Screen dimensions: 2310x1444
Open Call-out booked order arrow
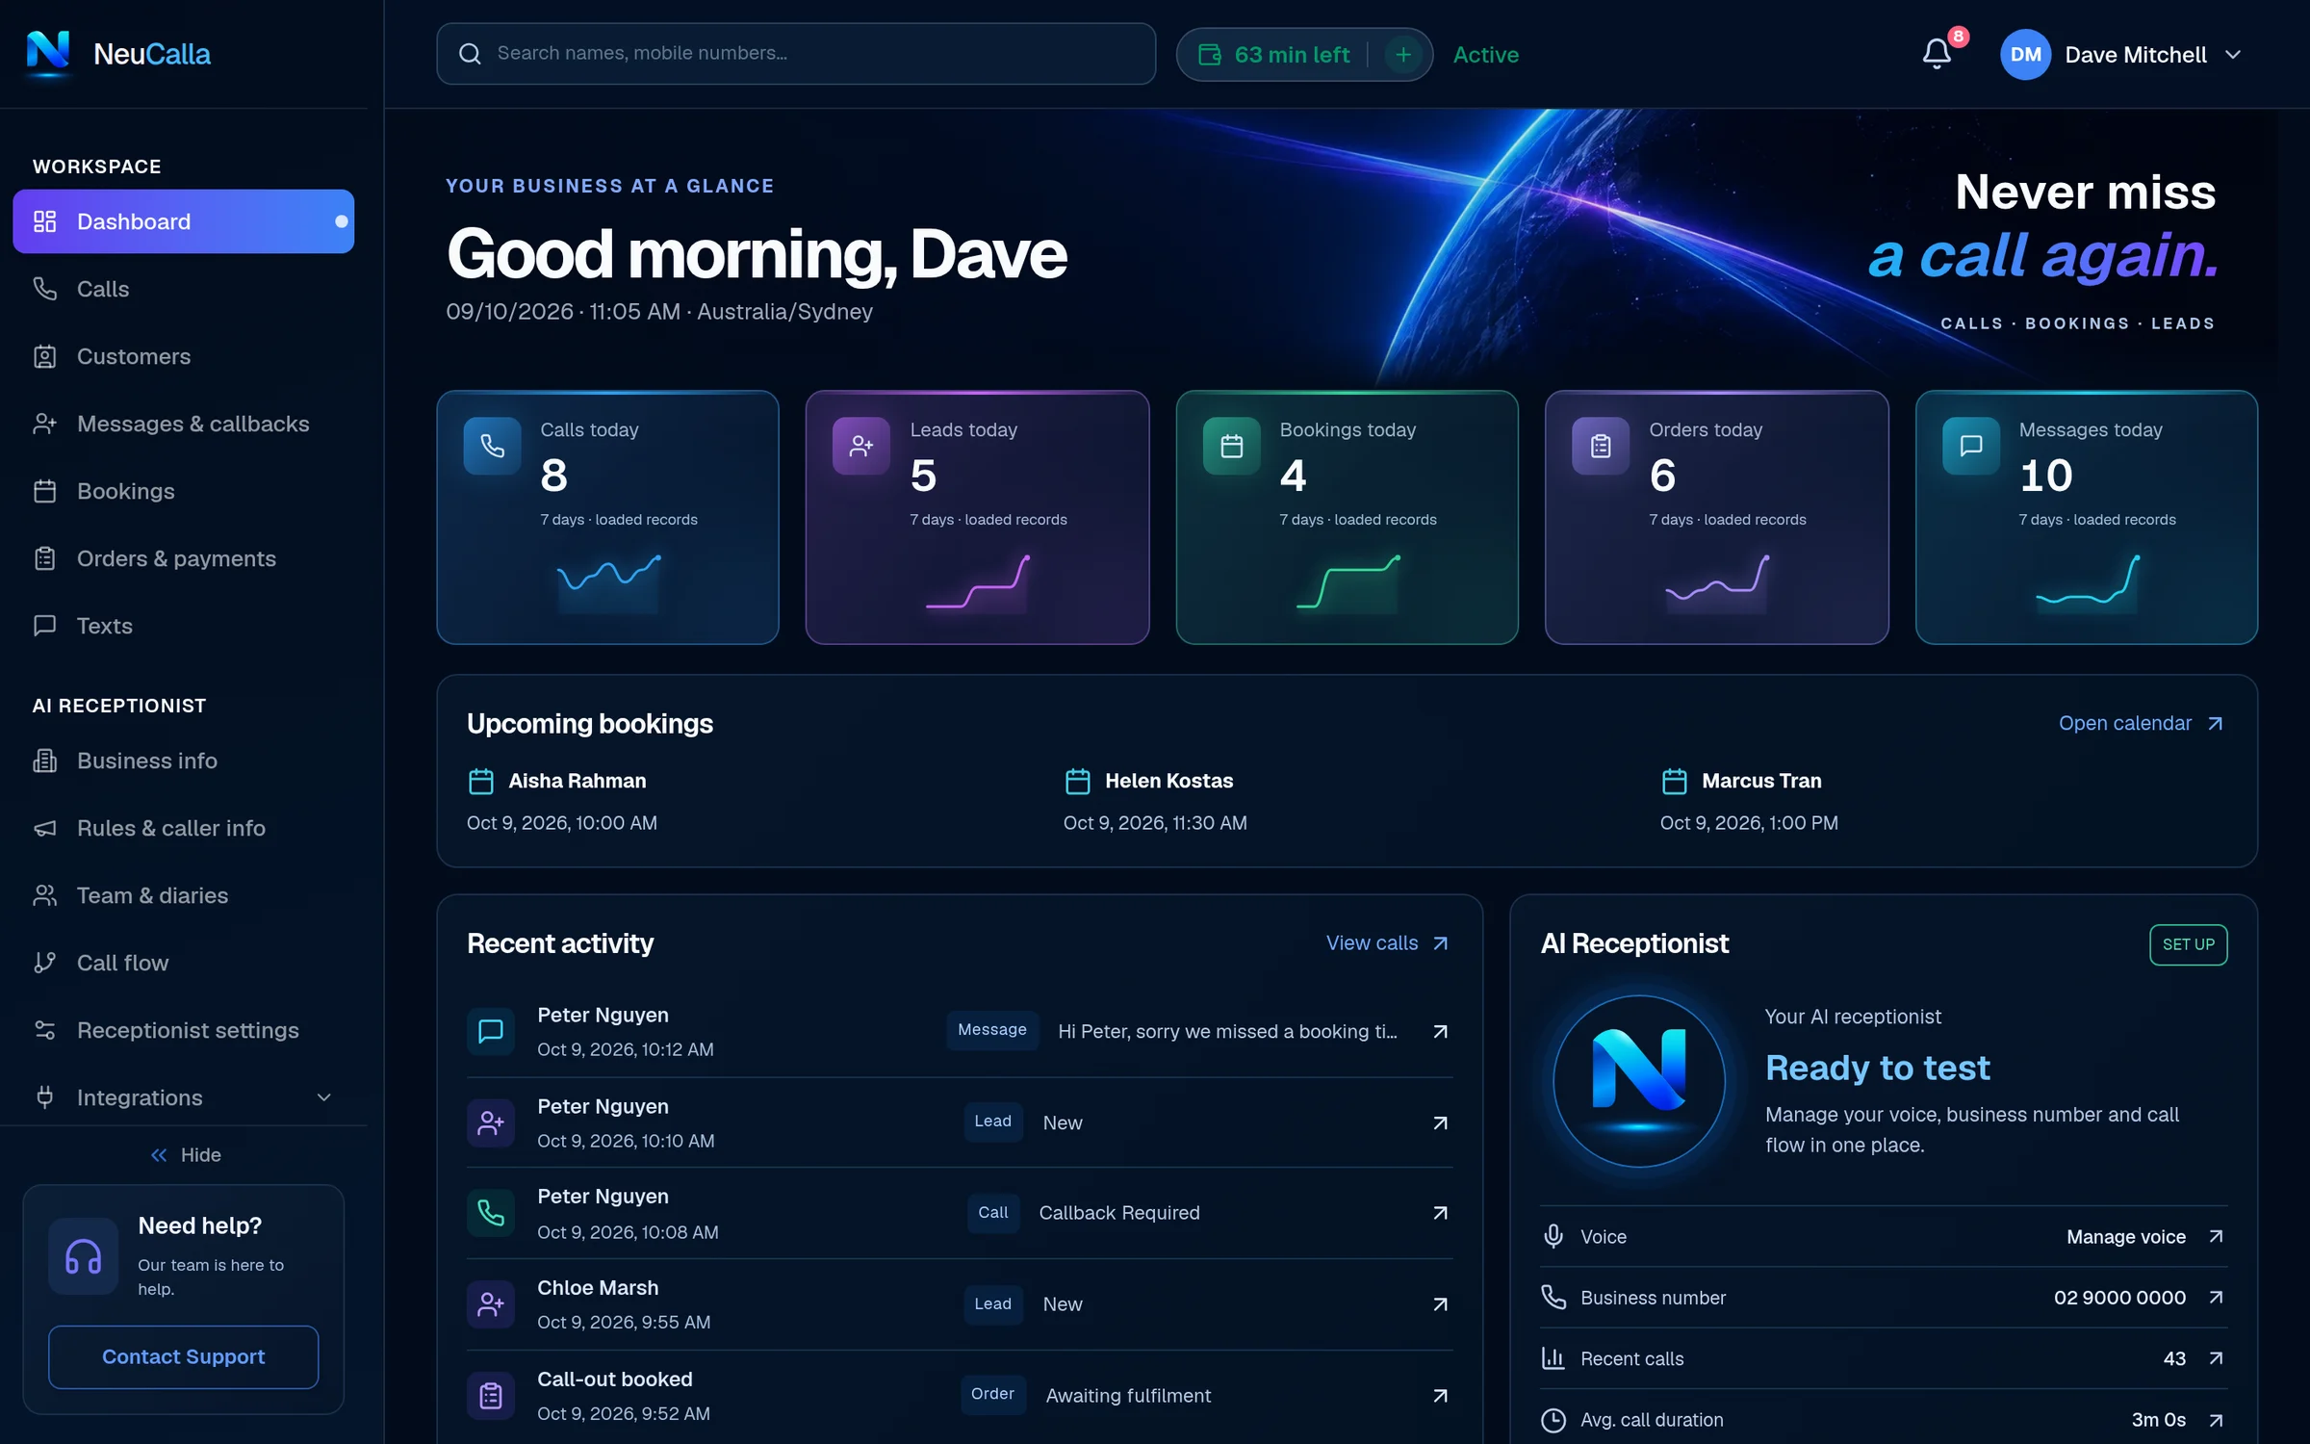(x=1440, y=1396)
